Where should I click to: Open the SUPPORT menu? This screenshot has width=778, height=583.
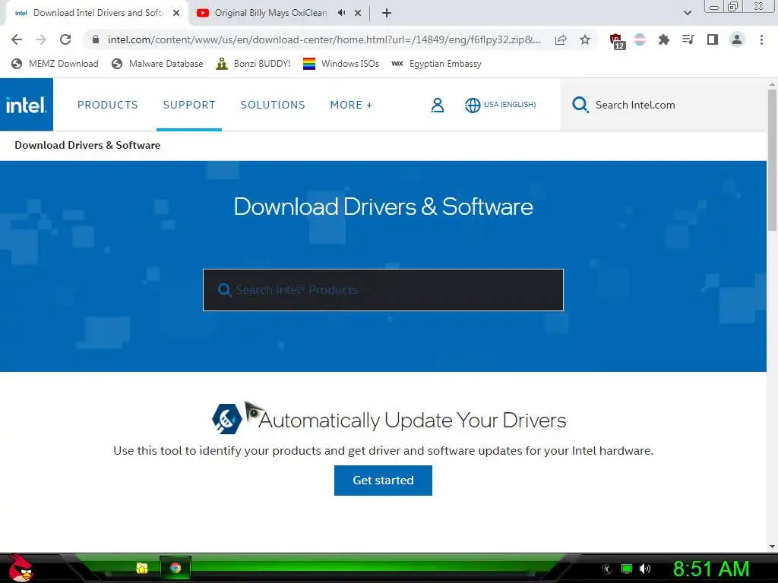pos(189,105)
